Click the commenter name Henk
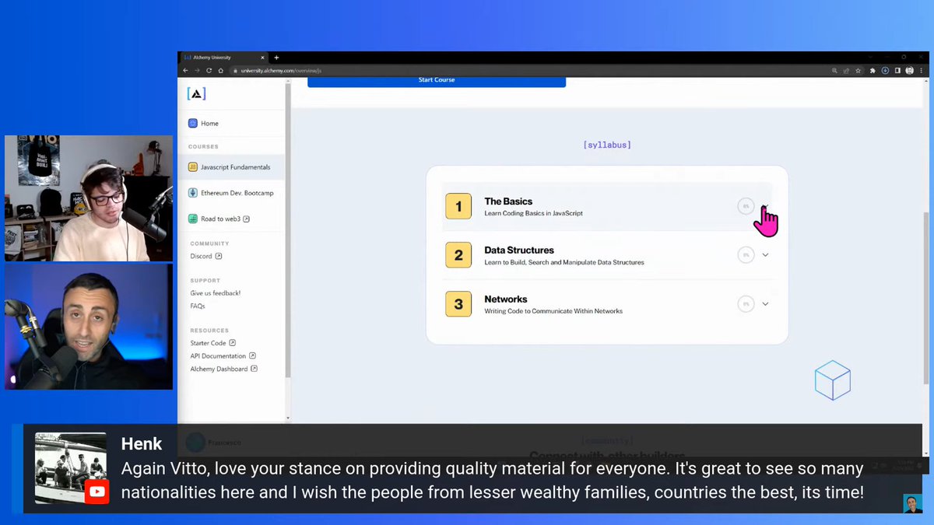Viewport: 934px width, 525px height. [142, 444]
